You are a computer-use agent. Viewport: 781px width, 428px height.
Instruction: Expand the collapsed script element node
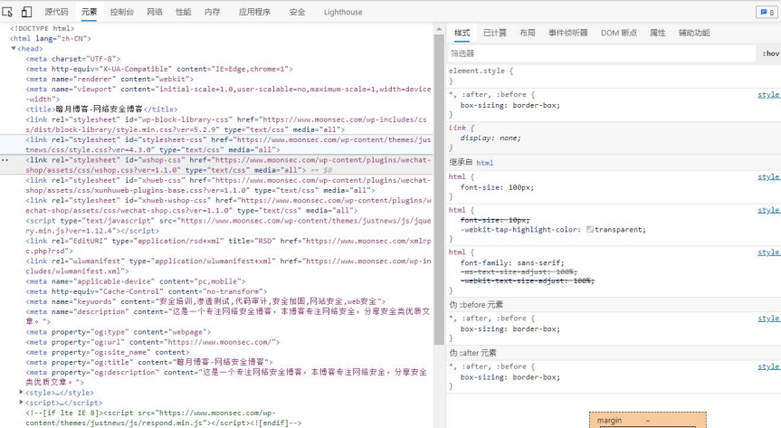pyautogui.click(x=22, y=402)
